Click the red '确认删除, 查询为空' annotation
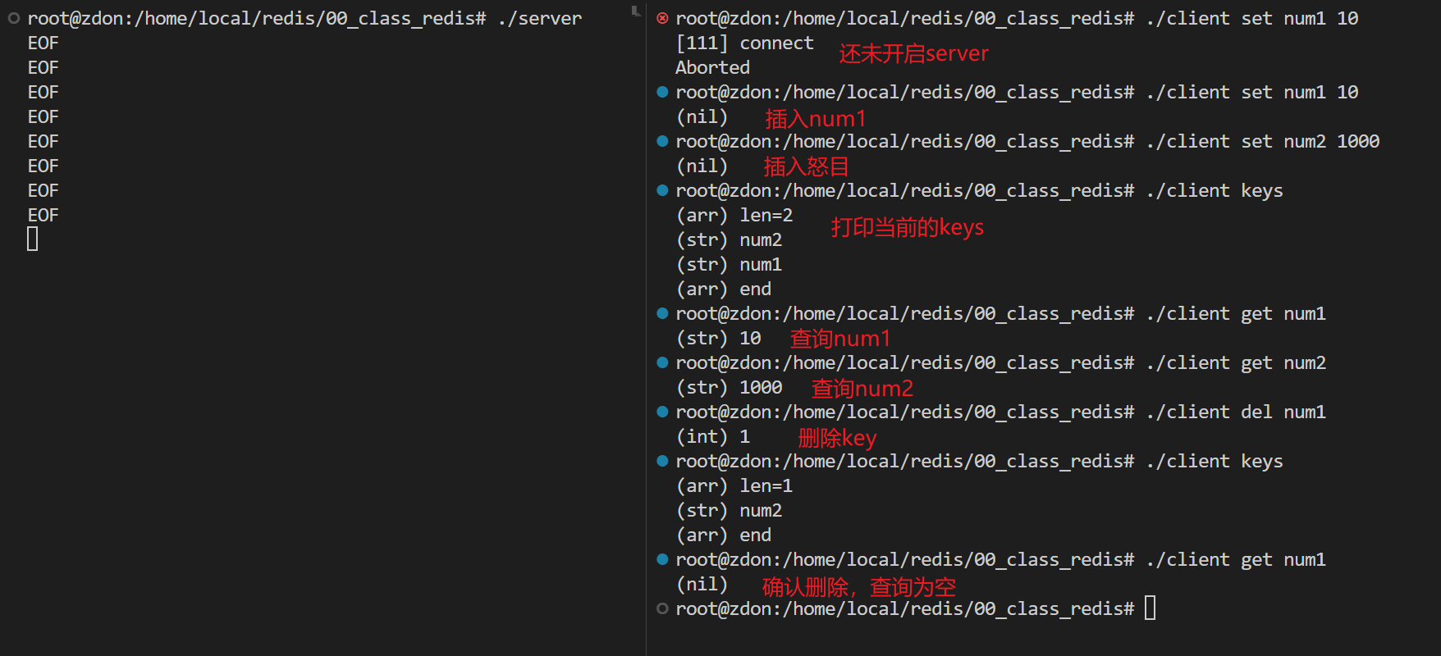 click(858, 587)
